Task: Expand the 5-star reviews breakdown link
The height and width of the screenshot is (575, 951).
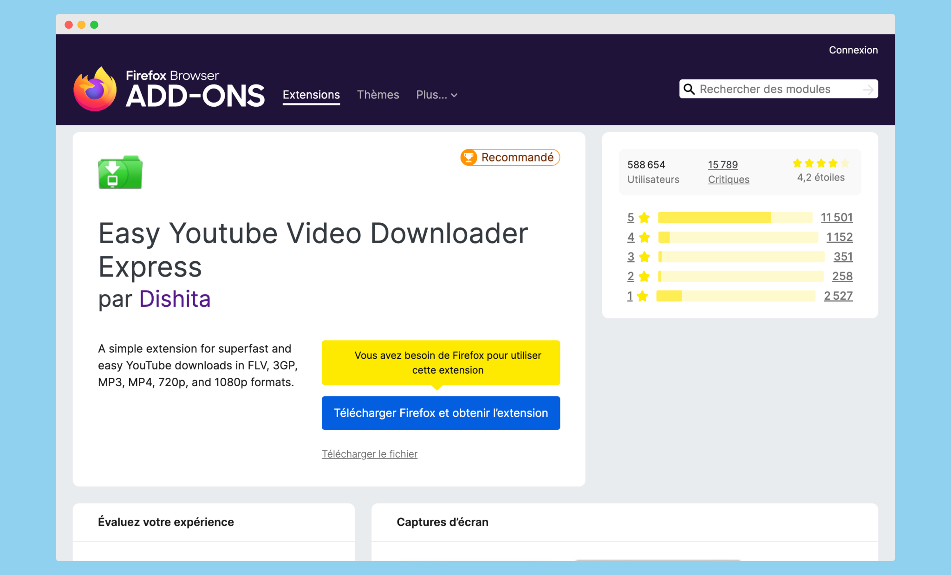Action: (837, 217)
